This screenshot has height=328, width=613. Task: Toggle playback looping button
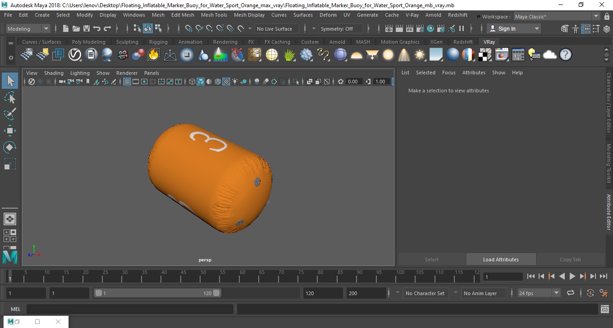point(571,293)
